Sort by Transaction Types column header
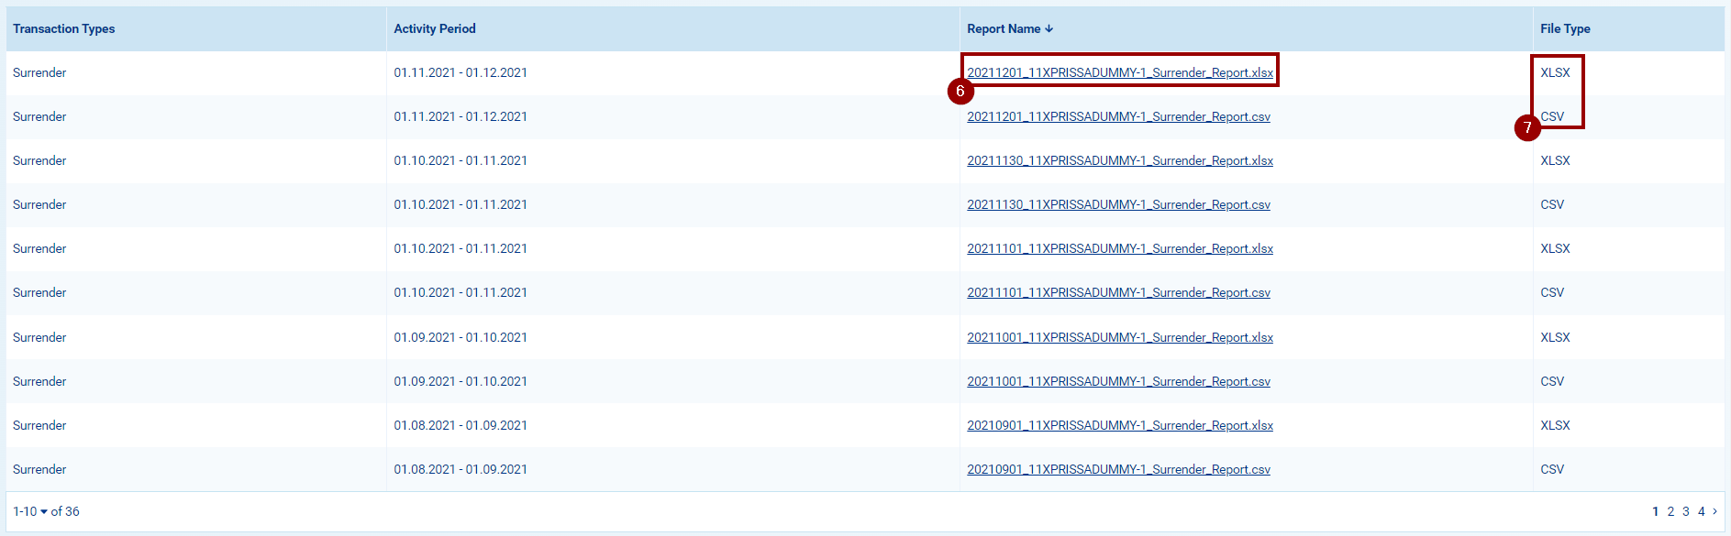This screenshot has width=1731, height=536. (63, 29)
